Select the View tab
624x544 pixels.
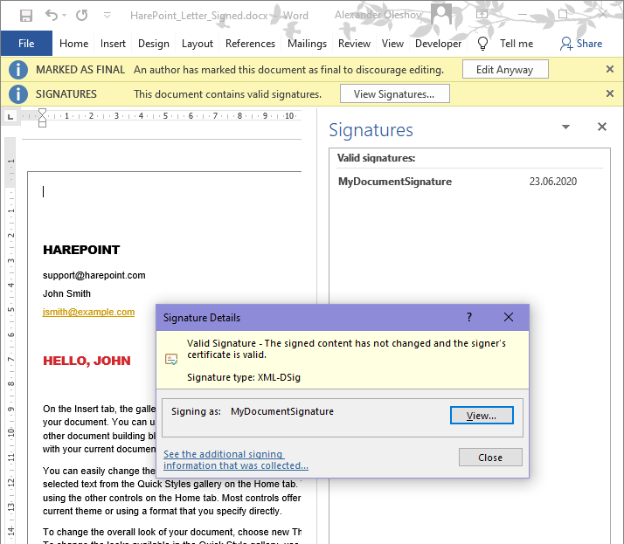pos(392,44)
